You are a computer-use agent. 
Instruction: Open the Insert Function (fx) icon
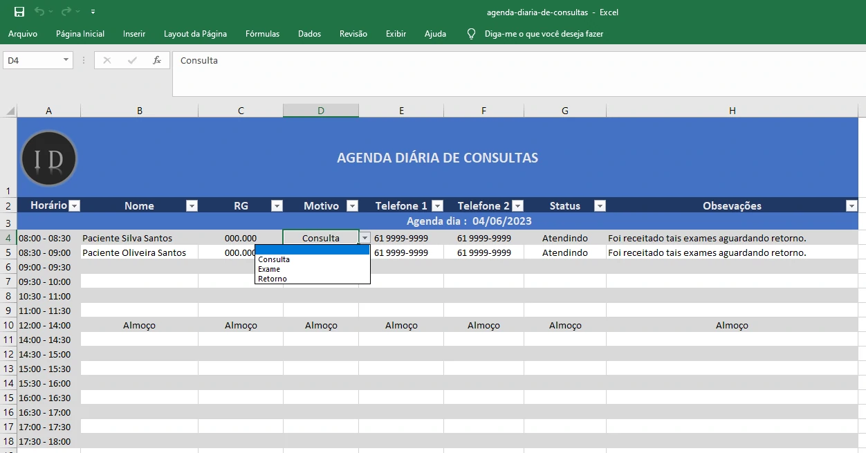pyautogui.click(x=158, y=60)
